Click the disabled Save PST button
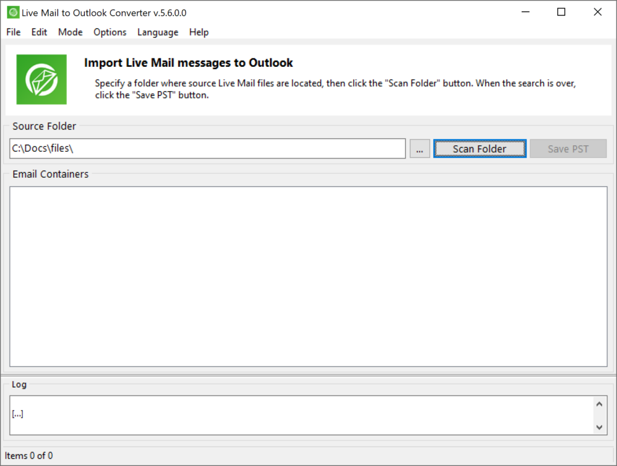The width and height of the screenshot is (617, 466). [567, 148]
